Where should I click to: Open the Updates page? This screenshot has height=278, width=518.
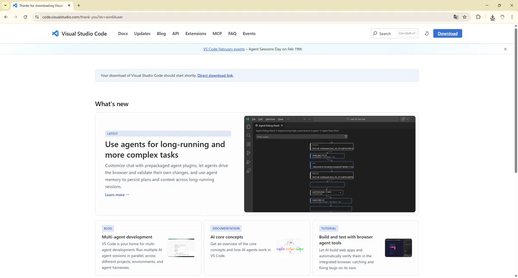coord(142,34)
